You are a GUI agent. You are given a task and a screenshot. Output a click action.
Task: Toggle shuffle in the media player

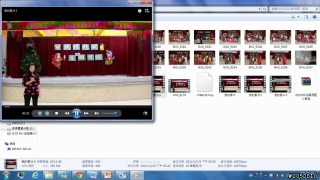pos(39,113)
